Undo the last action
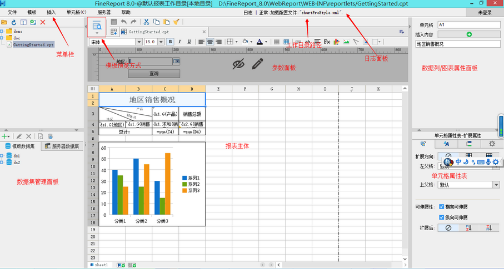504x269 pixels. (124, 22)
